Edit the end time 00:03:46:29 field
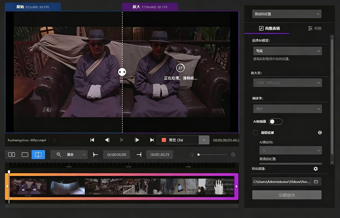The image size is (340, 218). [160, 154]
